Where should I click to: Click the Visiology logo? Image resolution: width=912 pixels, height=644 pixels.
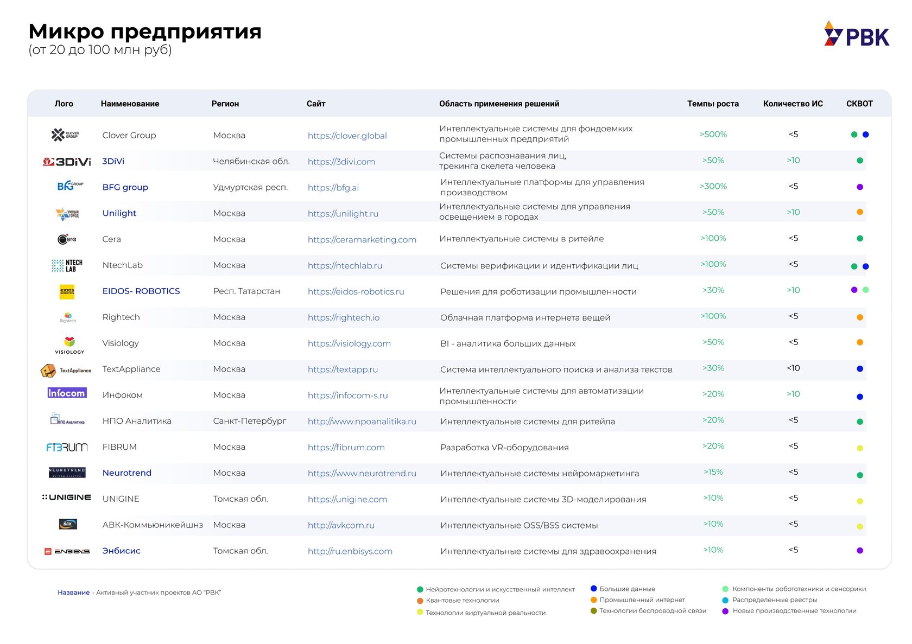click(69, 345)
